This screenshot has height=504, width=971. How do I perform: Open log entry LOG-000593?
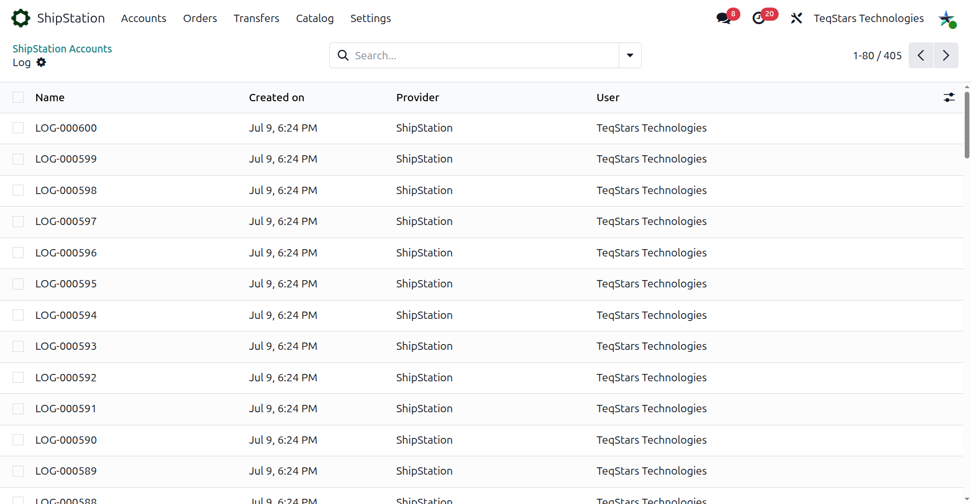click(x=66, y=346)
